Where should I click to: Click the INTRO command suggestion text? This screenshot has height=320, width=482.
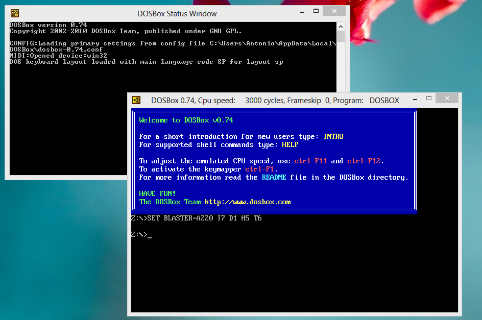tap(333, 136)
